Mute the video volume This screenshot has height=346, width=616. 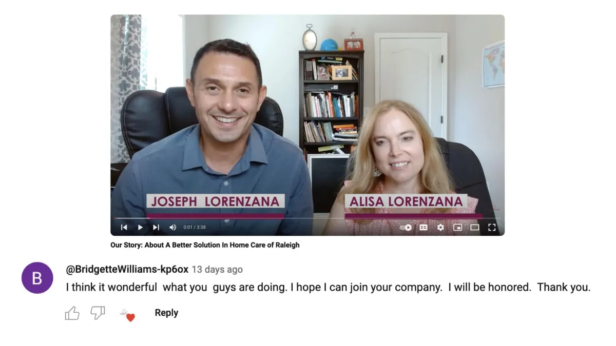173,227
